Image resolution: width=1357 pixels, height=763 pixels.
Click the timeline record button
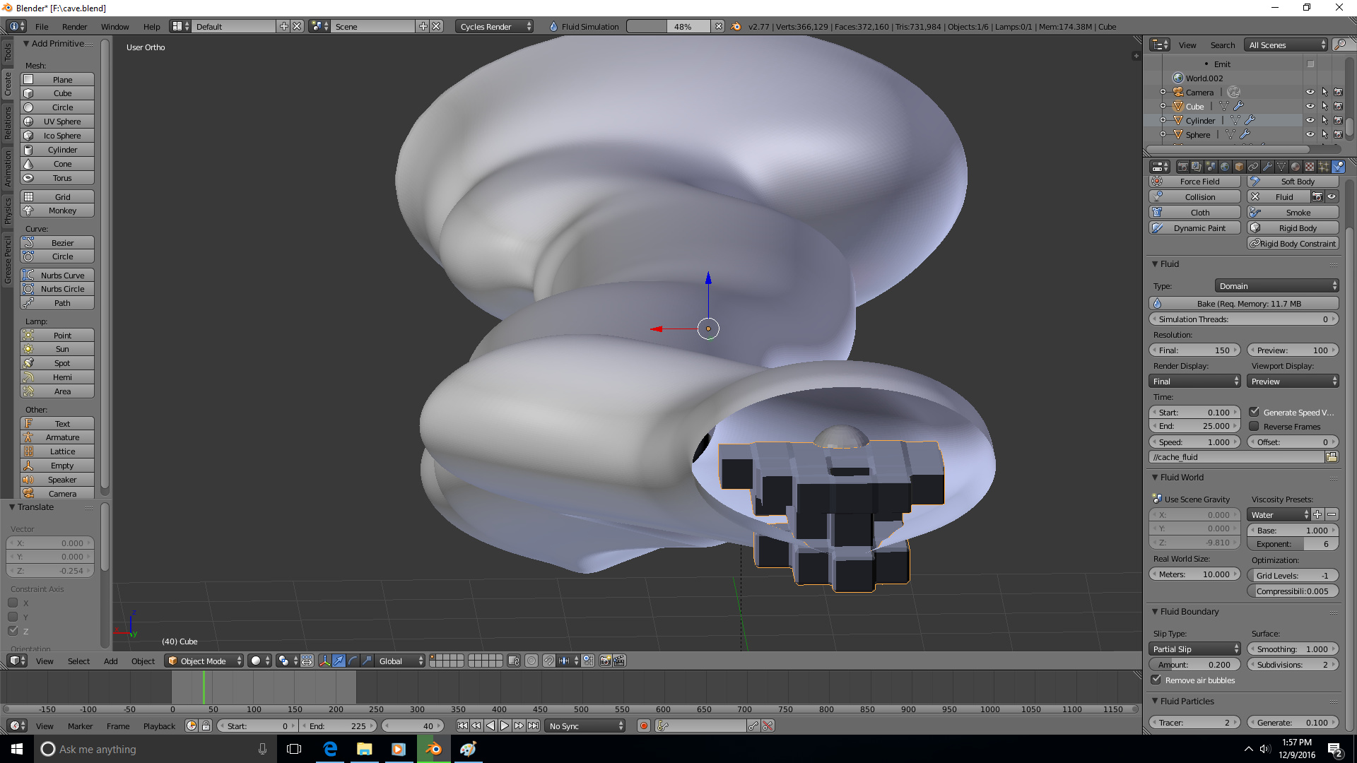tap(643, 726)
